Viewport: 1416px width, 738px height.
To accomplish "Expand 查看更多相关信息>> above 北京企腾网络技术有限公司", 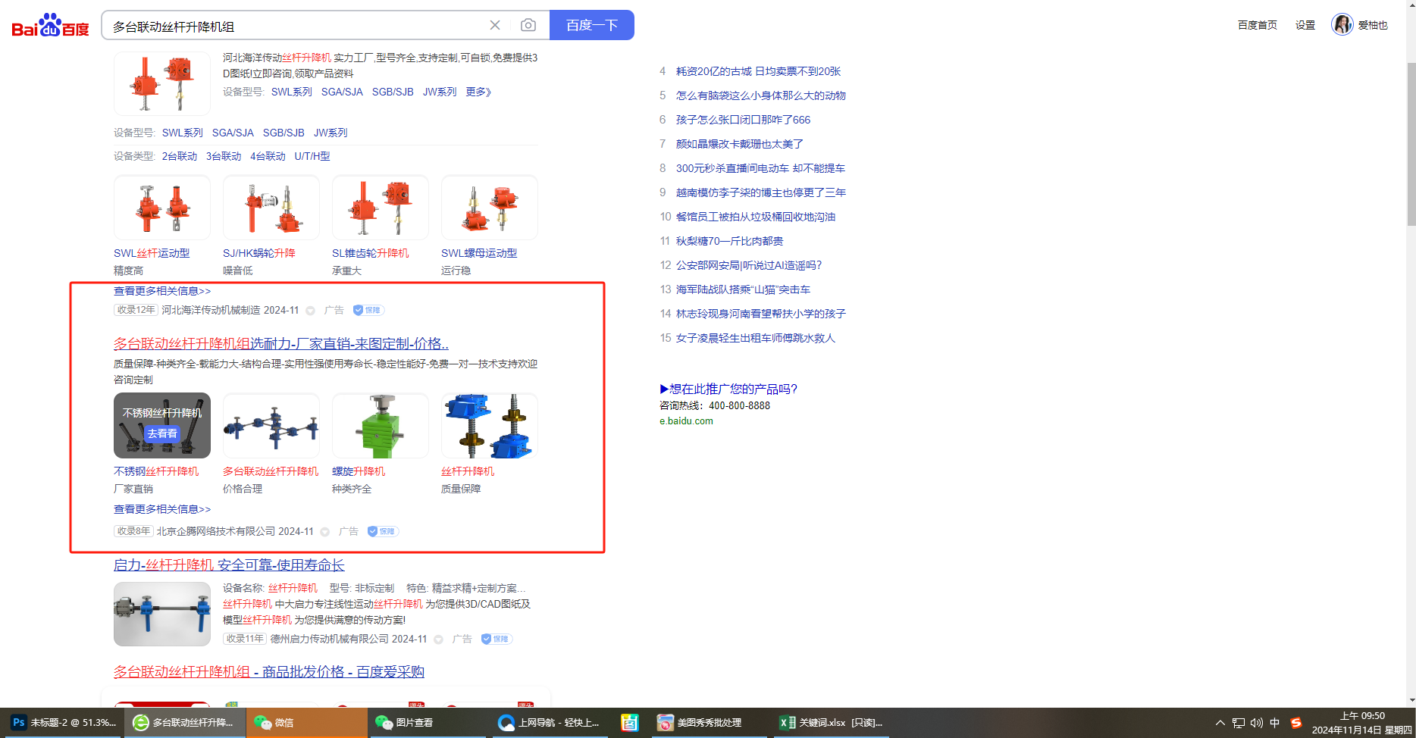I will coord(162,509).
